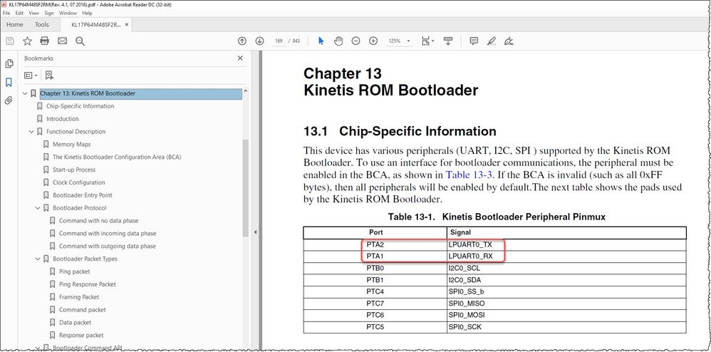Screen dimensions: 711x352
Task: Open the Help menu
Action: pos(87,13)
